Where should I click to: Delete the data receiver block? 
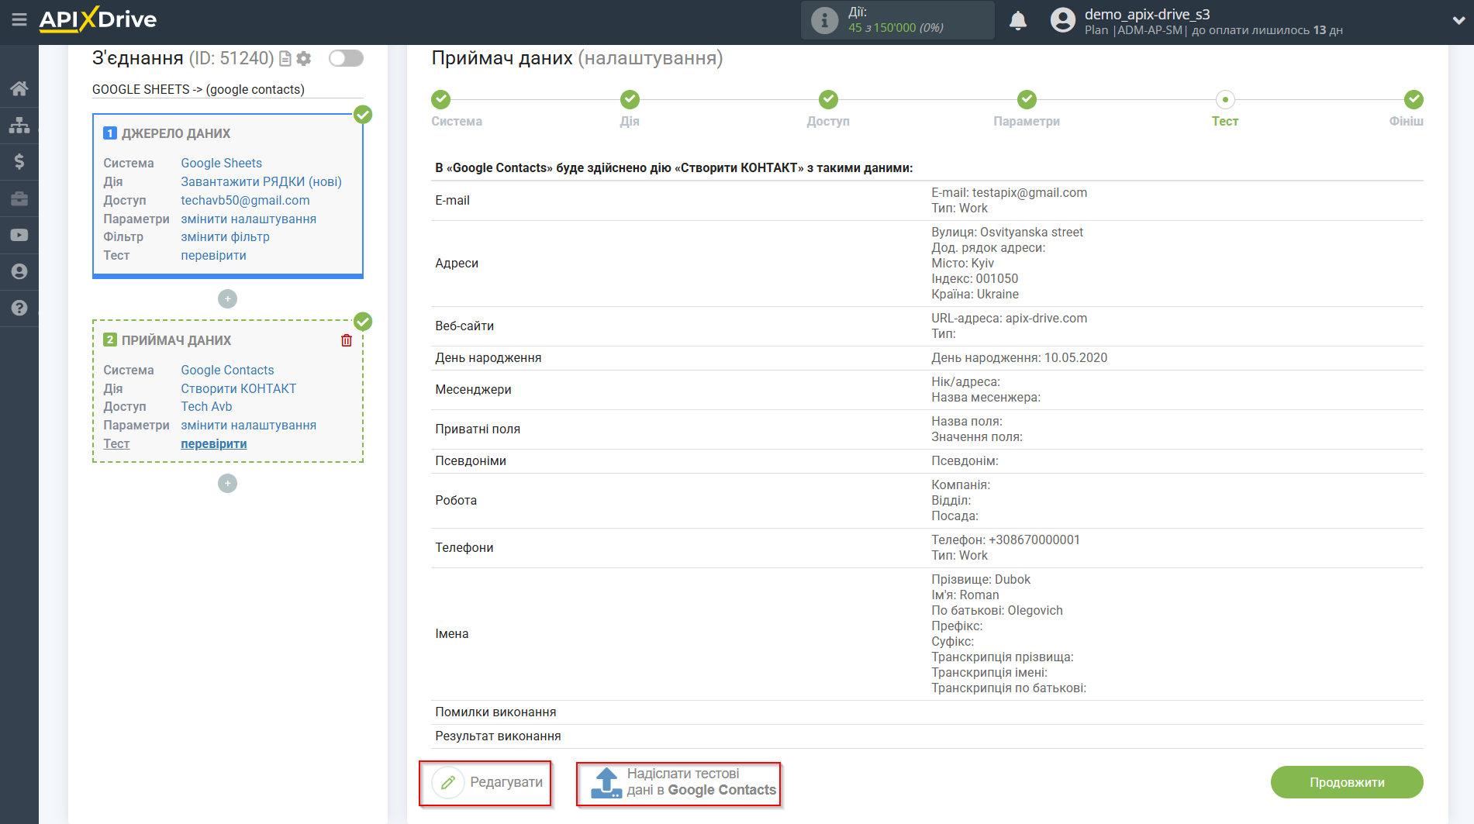click(x=347, y=340)
